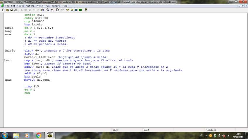Open the Help menu
The height and width of the screenshot is (139, 248).
click(65, 6)
